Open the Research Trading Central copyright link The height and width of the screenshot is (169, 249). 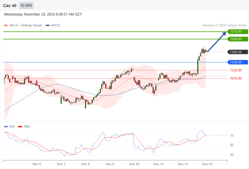tap(224, 26)
